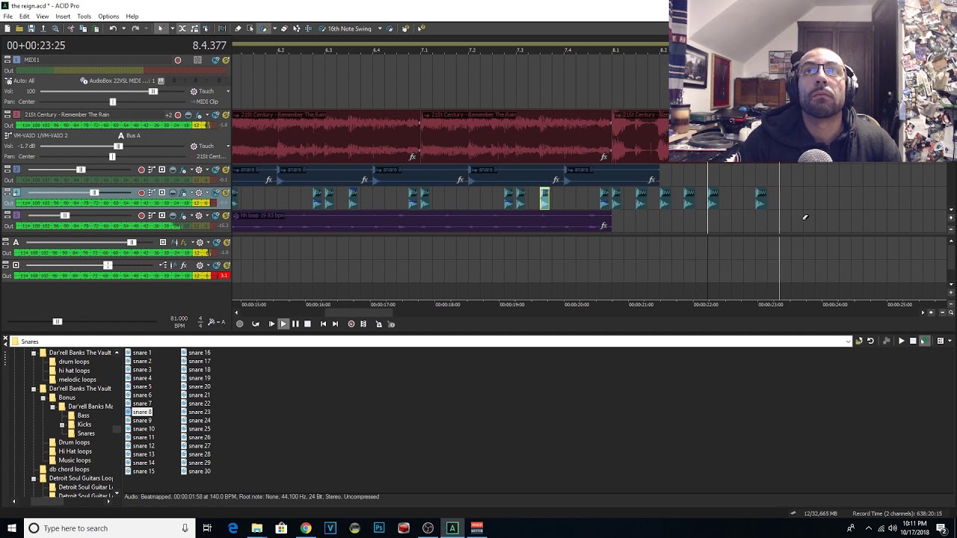Screen dimensions: 957x538
Task: Solo track 4 with the S button
Action: (x=226, y=193)
